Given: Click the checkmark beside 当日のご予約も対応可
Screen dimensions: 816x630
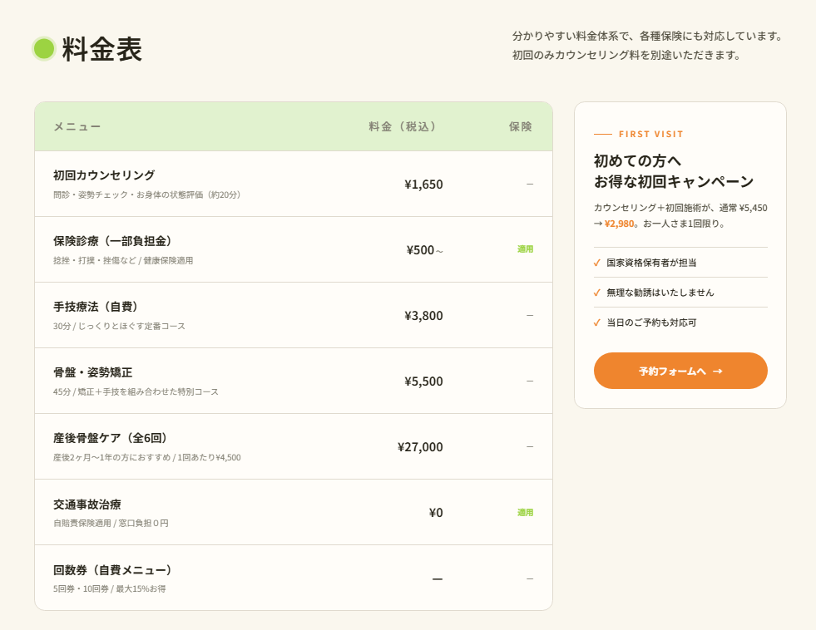Looking at the screenshot, I should [x=597, y=322].
